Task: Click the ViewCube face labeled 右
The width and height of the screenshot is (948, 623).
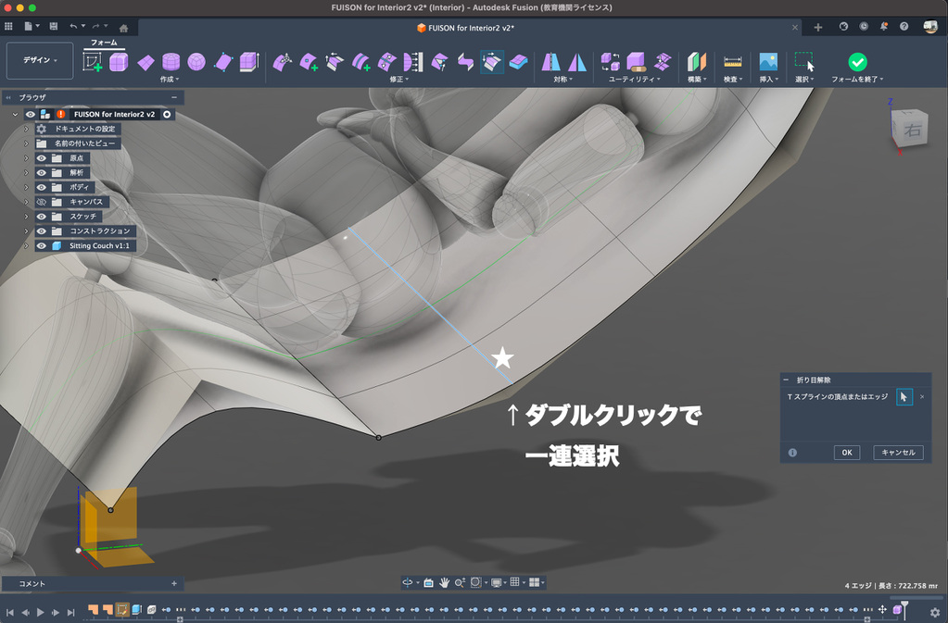Action: coord(912,131)
